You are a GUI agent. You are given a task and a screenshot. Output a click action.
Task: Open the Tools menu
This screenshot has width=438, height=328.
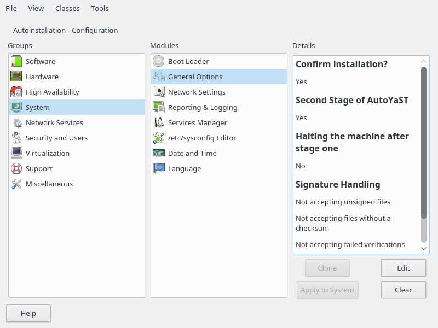click(x=100, y=8)
